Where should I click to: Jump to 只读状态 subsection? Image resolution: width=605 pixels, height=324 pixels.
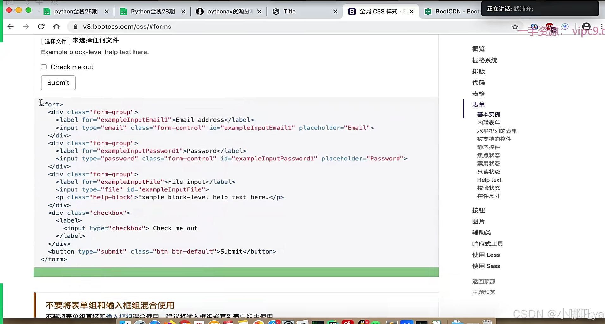[x=489, y=172]
